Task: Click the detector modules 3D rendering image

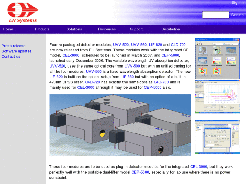Action: [120, 125]
